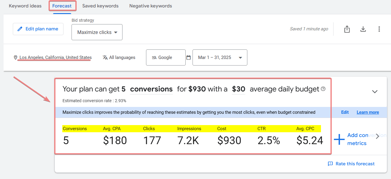Collapse the forecast summary with chevron
Image resolution: width=391 pixels, height=179 pixels.
pyautogui.click(x=375, y=92)
